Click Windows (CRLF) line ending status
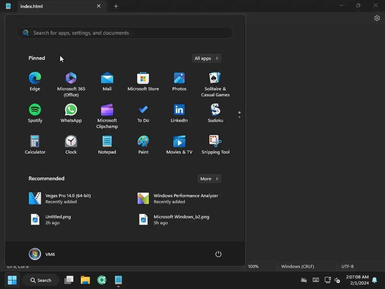This screenshot has width=385, height=289. (x=298, y=266)
